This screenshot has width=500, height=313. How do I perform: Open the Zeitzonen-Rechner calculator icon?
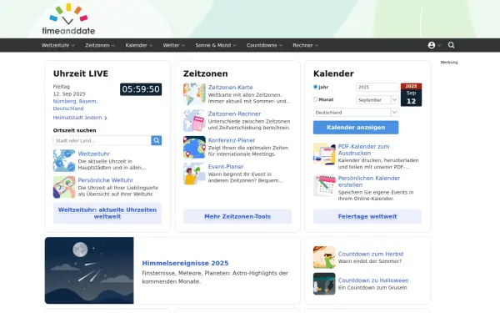point(194,121)
